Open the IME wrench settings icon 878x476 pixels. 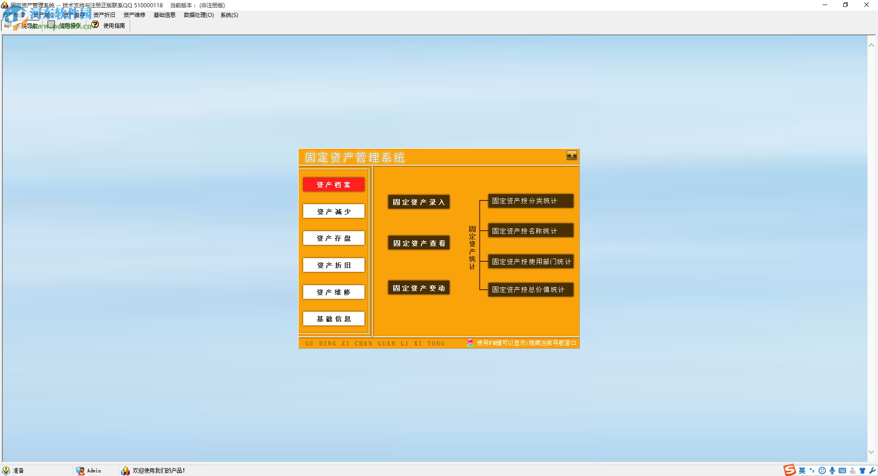pos(873,471)
